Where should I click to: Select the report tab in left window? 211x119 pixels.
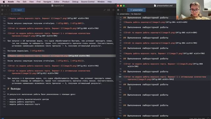[18, 10]
